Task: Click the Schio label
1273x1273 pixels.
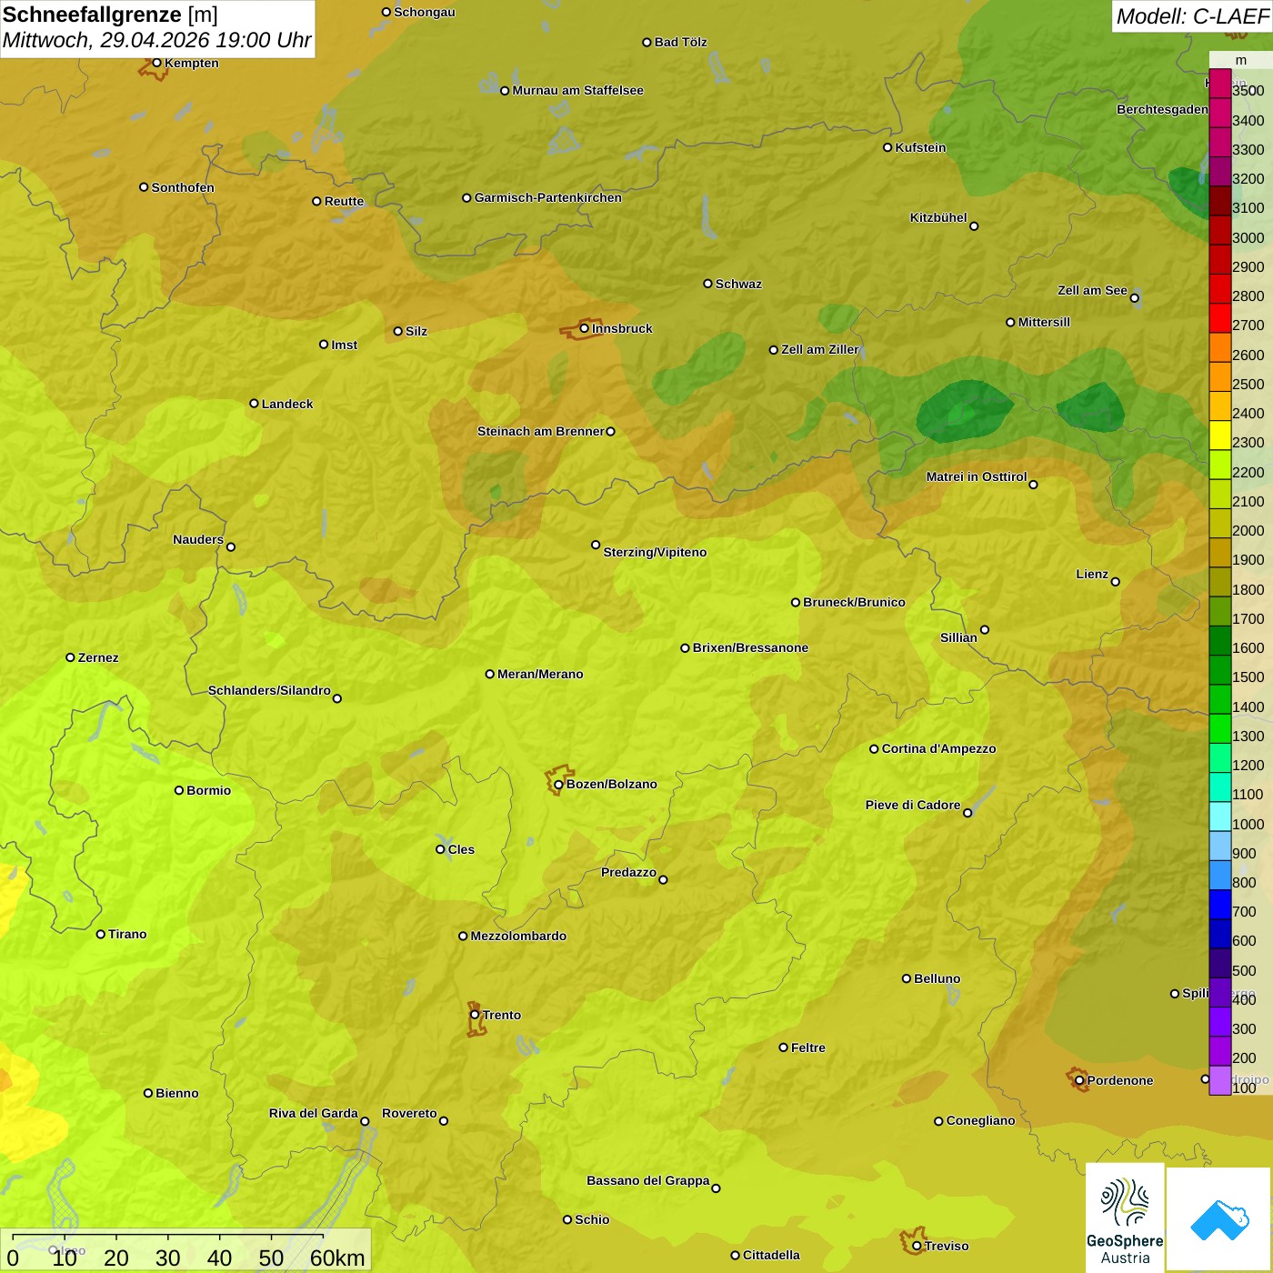Action: click(x=592, y=1219)
